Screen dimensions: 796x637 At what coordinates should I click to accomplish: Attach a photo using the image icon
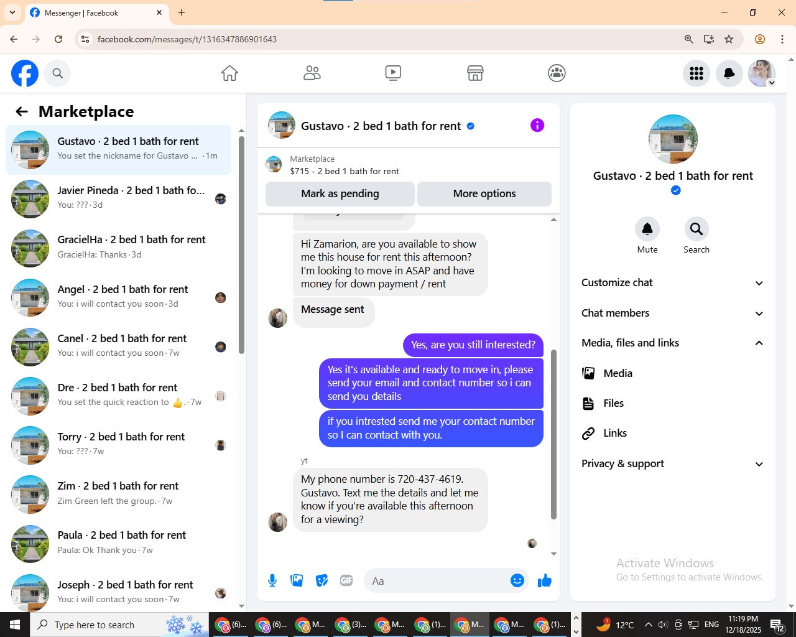(x=297, y=580)
